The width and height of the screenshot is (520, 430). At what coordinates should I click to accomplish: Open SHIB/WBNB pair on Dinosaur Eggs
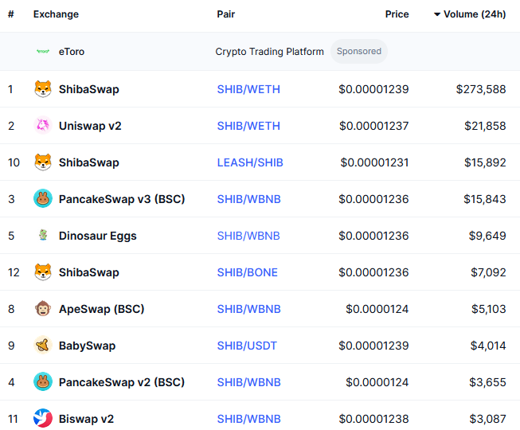[x=248, y=236]
